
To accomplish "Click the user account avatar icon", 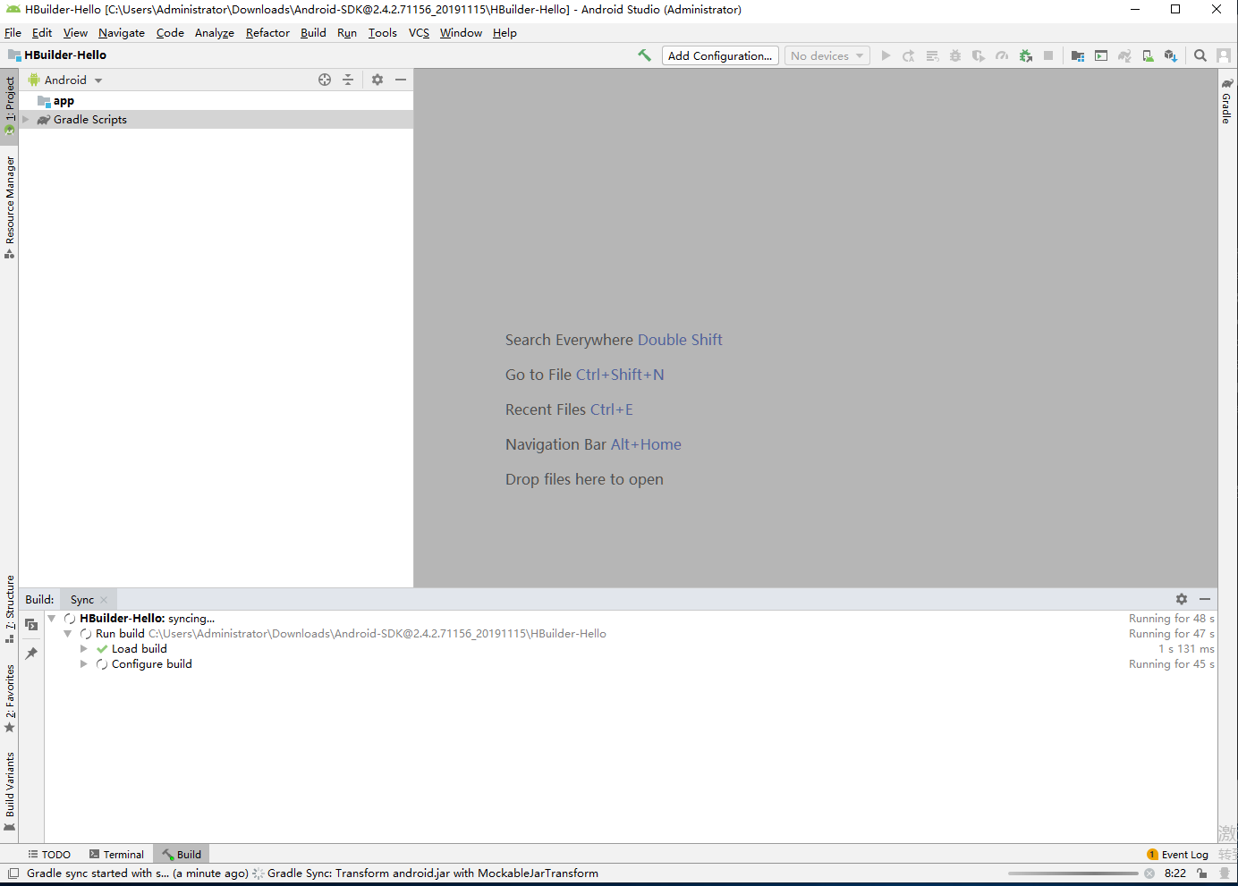I will click(1224, 55).
